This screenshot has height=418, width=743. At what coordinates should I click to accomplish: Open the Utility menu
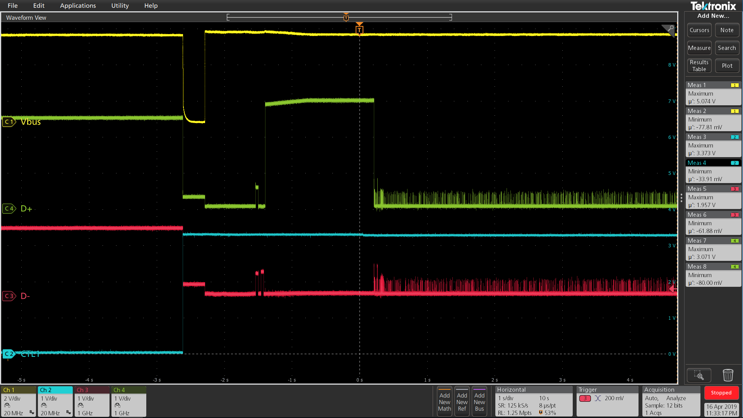pyautogui.click(x=120, y=5)
